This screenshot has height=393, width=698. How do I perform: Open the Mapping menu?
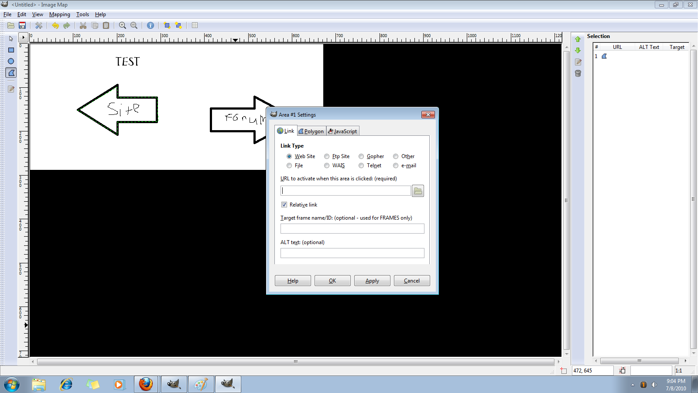[59, 14]
